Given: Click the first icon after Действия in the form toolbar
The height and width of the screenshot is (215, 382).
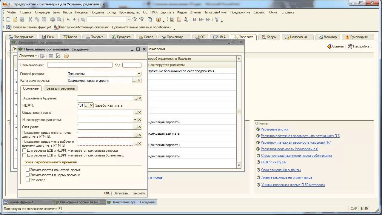Looking at the screenshot, I should click(x=42, y=56).
